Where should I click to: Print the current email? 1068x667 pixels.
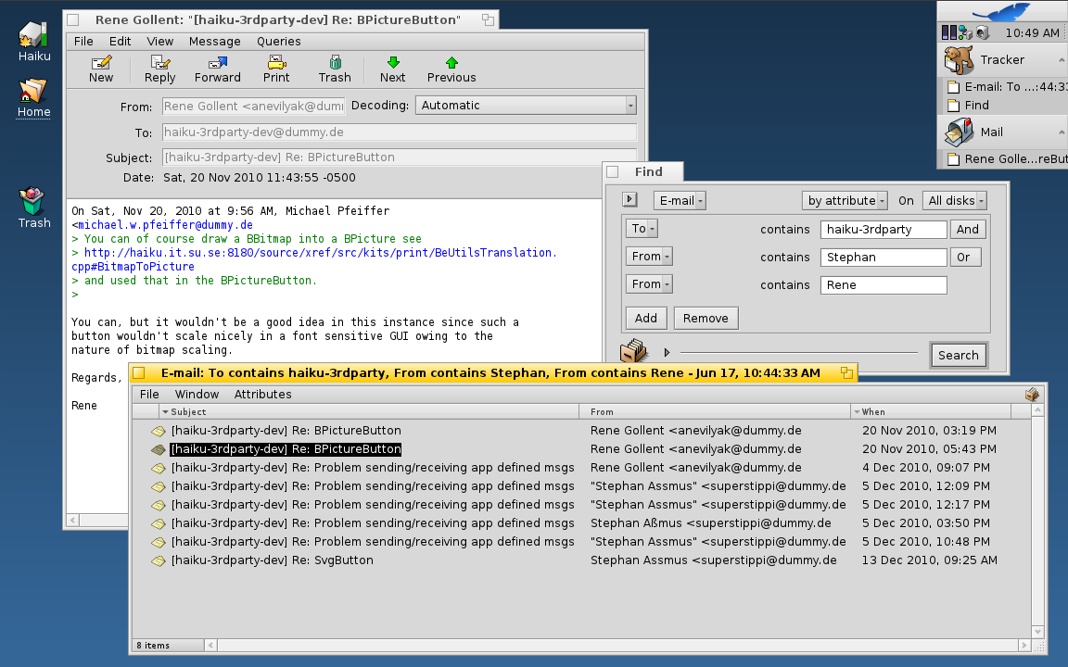(x=276, y=63)
